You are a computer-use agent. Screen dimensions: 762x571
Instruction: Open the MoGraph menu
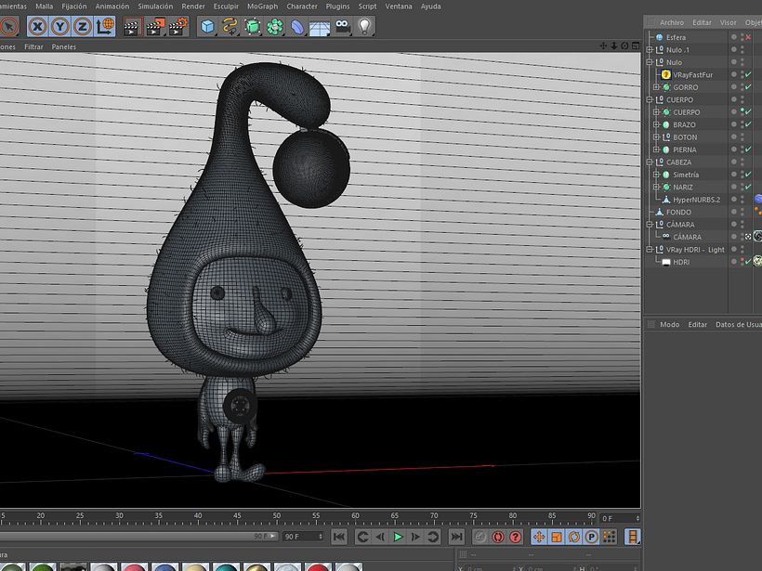click(x=262, y=6)
